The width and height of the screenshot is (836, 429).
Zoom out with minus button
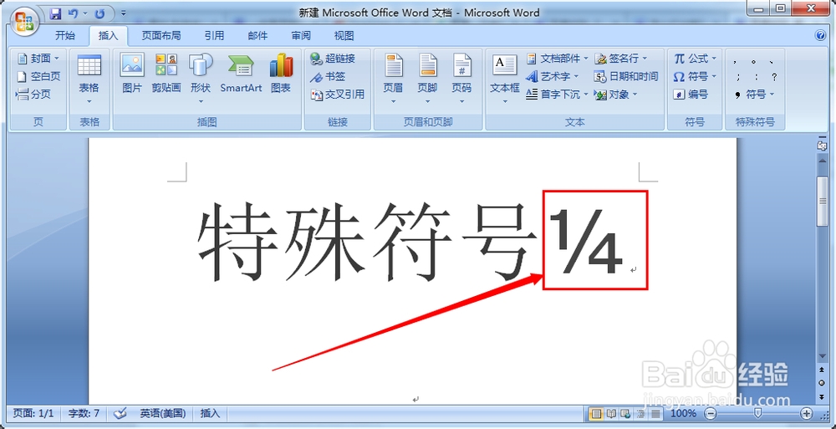711,413
